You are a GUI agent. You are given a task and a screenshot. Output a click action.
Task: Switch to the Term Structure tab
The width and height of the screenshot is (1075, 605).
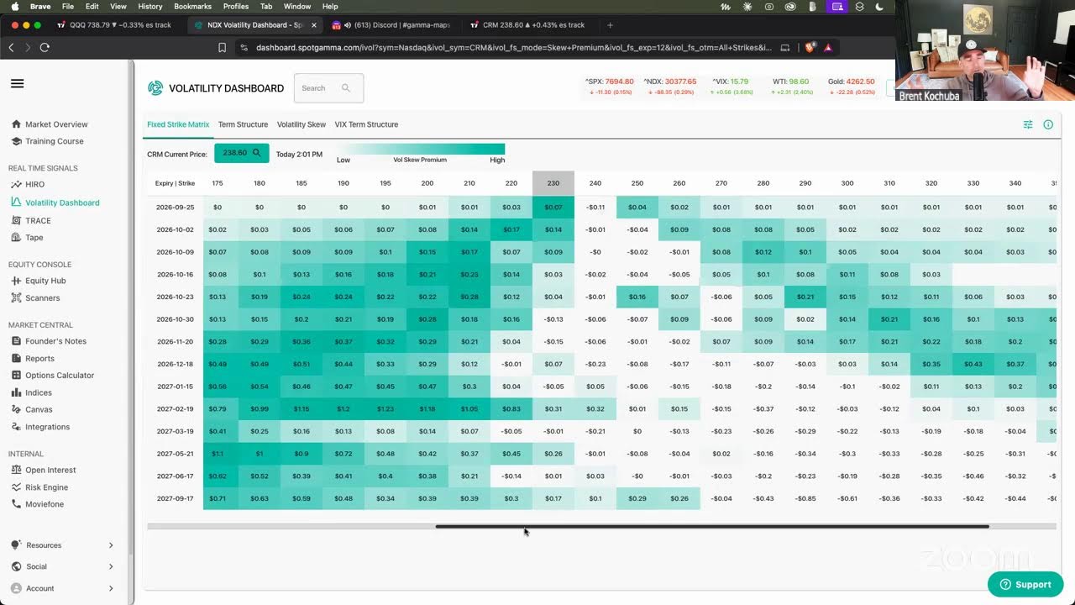(243, 124)
